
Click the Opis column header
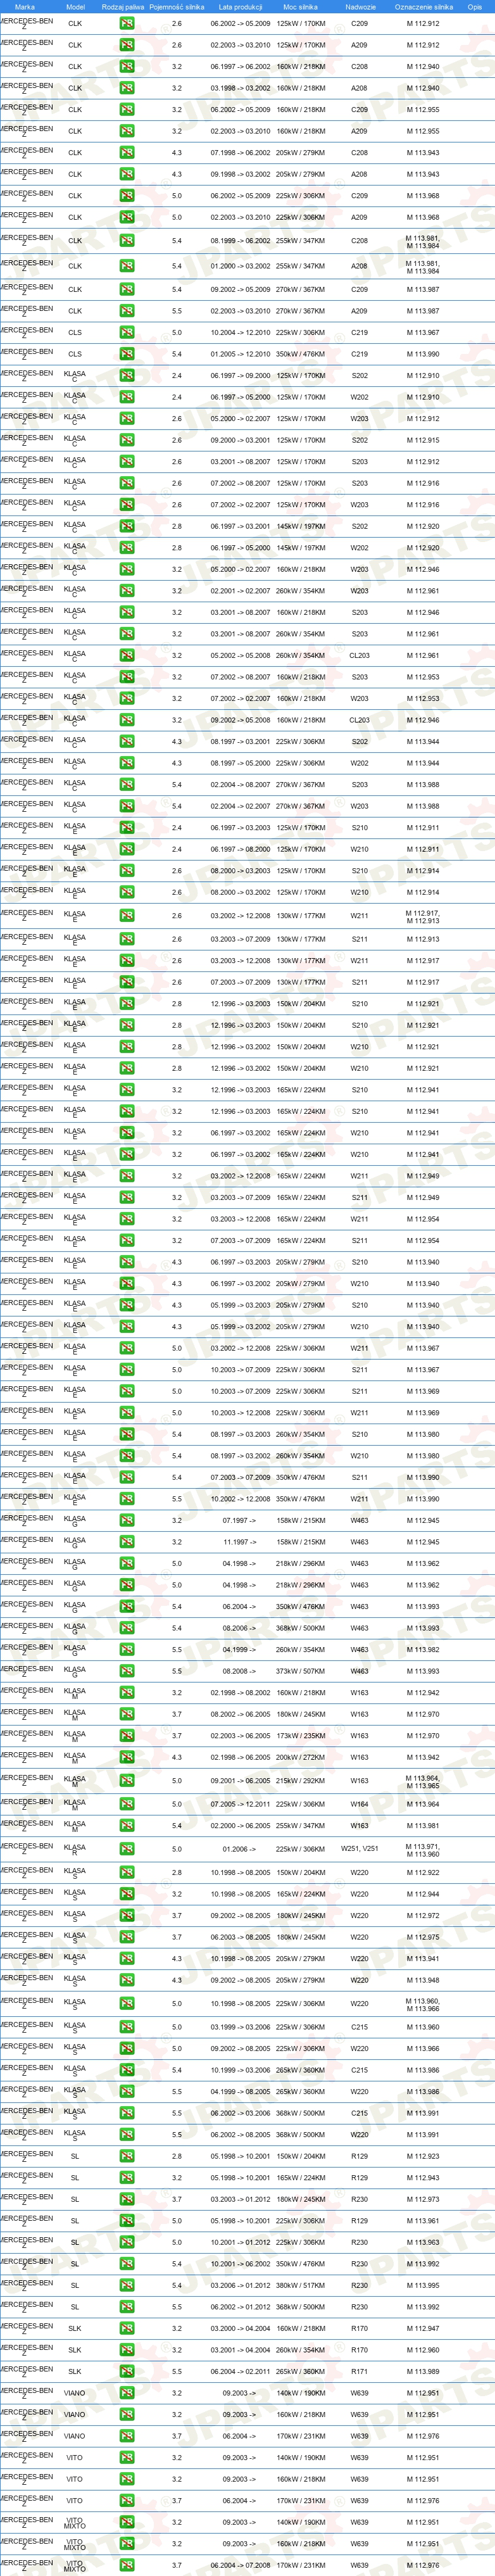point(475,7)
